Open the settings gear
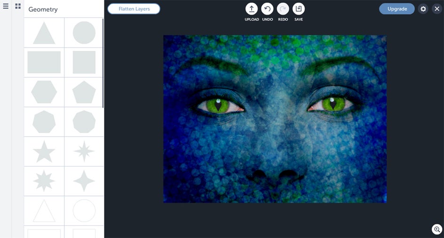Image resolution: width=444 pixels, height=238 pixels. click(x=423, y=9)
